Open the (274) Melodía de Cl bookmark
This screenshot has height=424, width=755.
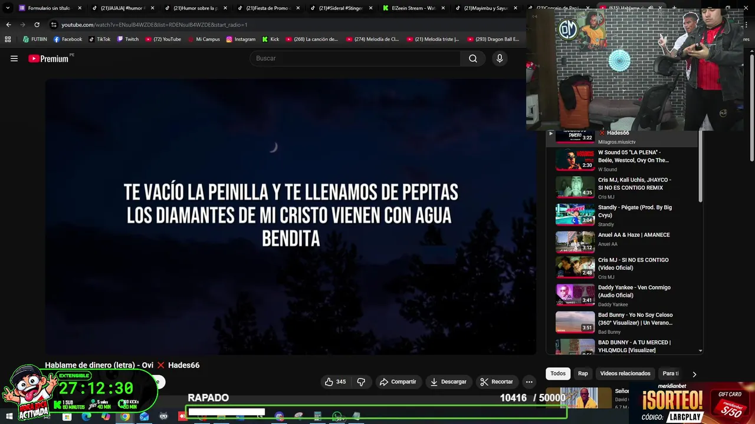point(373,39)
